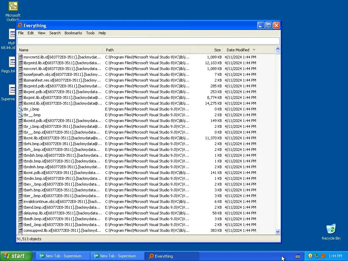Screen dimensions: 348x261
Task: Select the tbndsh.bmp.id row
Action: pyautogui.click(x=146, y=155)
